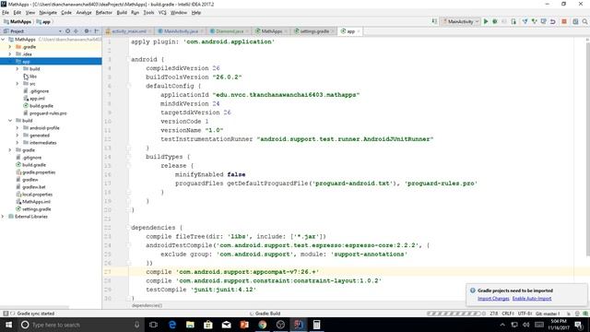The image size is (590, 332).
Task: Open the Refactor menu
Action: [x=104, y=12]
